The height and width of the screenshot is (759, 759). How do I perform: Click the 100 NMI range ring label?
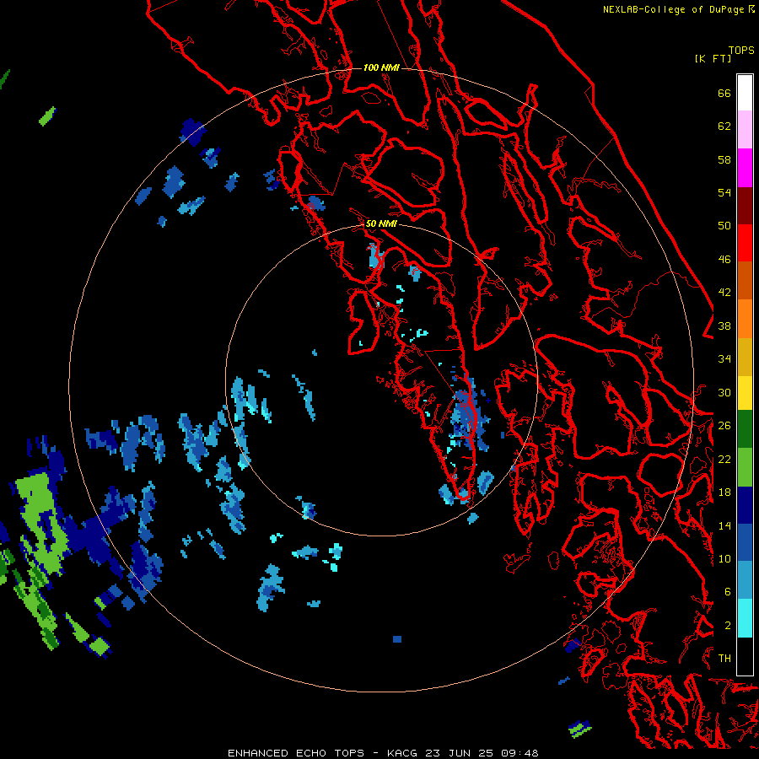click(381, 67)
